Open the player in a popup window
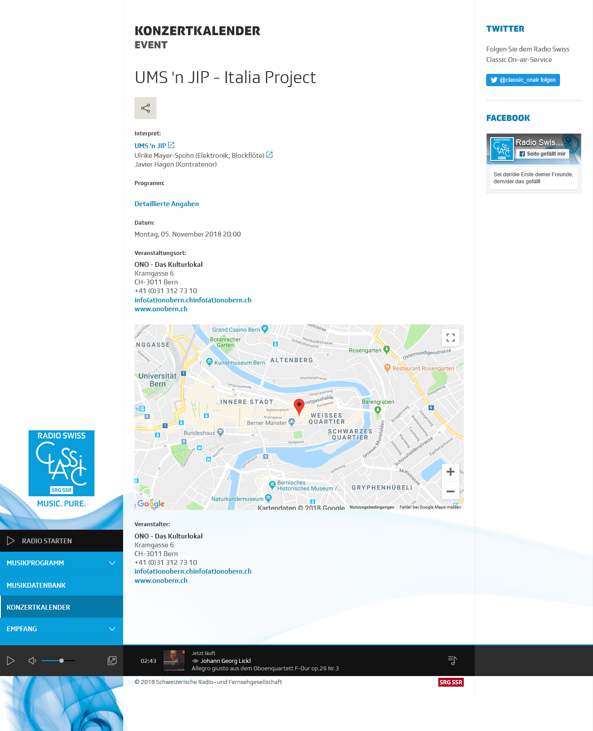This screenshot has height=731, width=593. pos(112,661)
